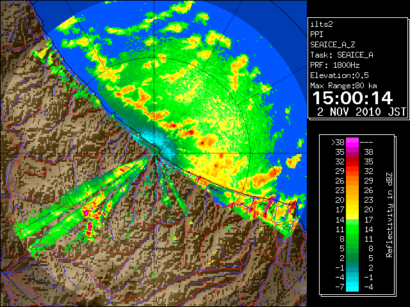Click the 'SEAICE_A_Z' product label
410x307 pixels.
point(332,45)
